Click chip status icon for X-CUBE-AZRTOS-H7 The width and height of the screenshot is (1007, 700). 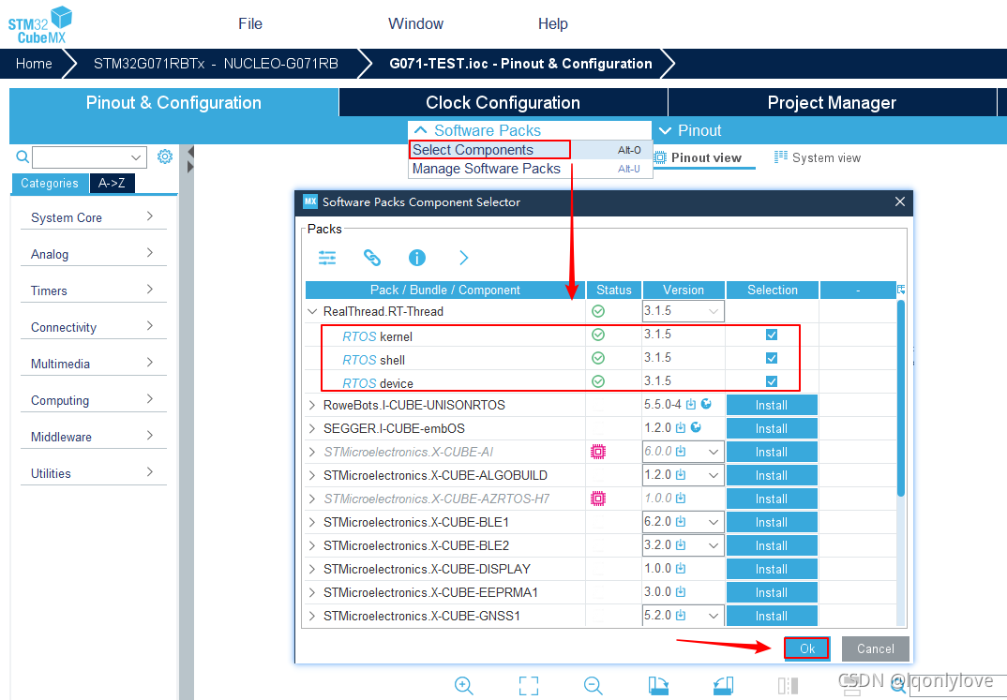598,499
